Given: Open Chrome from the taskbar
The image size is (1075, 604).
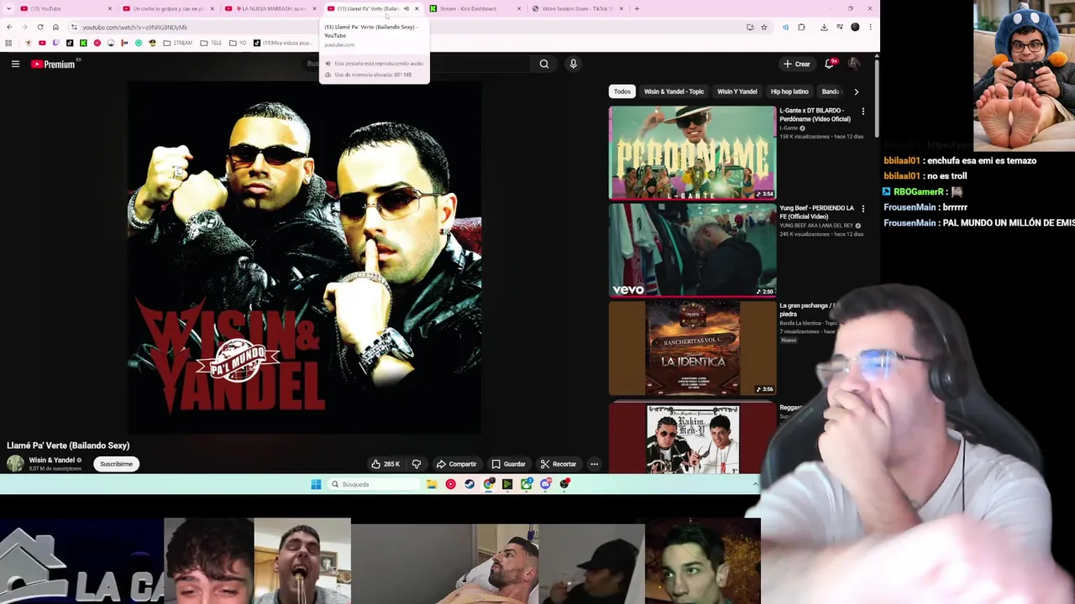Looking at the screenshot, I should pyautogui.click(x=489, y=484).
